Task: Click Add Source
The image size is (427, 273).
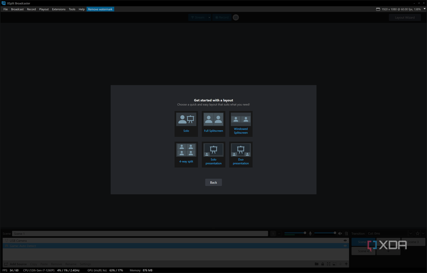Action: click(x=16, y=264)
